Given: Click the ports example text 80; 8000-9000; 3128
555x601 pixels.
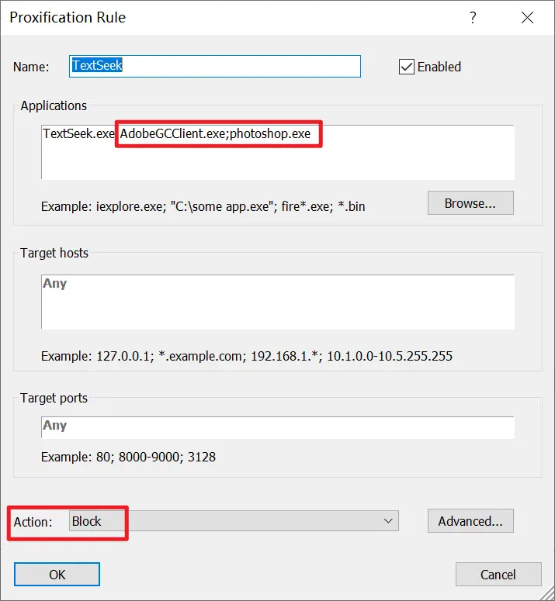Looking at the screenshot, I should (128, 457).
